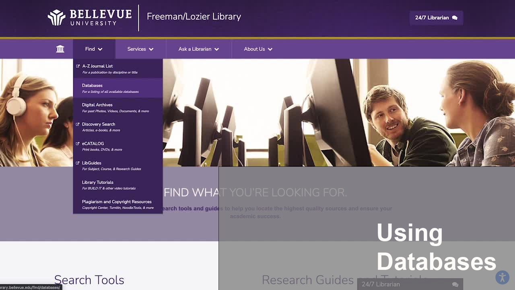
Task: Click the 24/7 Librarian header button
Action: (436, 18)
